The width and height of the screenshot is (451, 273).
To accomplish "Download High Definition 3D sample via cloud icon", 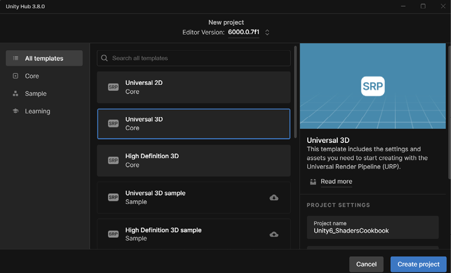I will (x=274, y=234).
